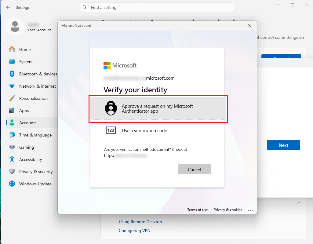Click the Personalization brush icon
Image resolution: width=313 pixels, height=244 pixels.
[12, 98]
